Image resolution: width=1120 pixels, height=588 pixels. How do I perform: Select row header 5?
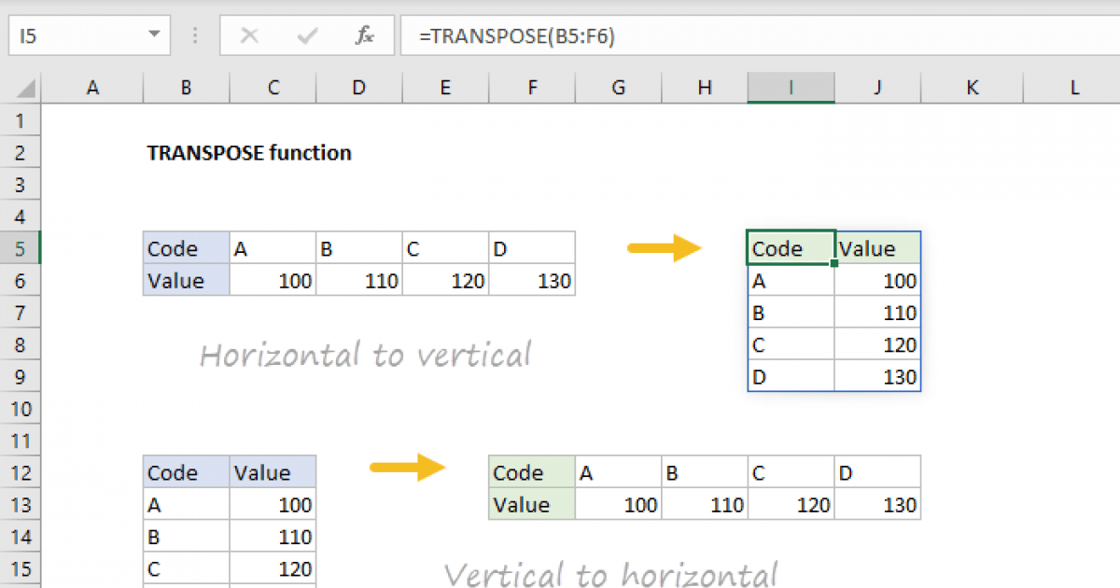click(x=21, y=247)
